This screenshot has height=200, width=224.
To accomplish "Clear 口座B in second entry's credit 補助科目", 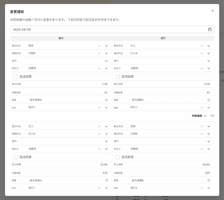I will (202, 134).
